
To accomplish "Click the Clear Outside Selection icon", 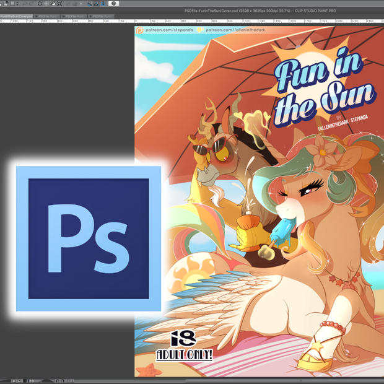I will click(x=46, y=4).
